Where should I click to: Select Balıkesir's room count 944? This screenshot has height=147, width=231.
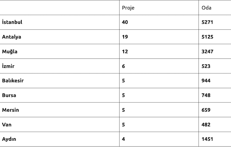206,80
